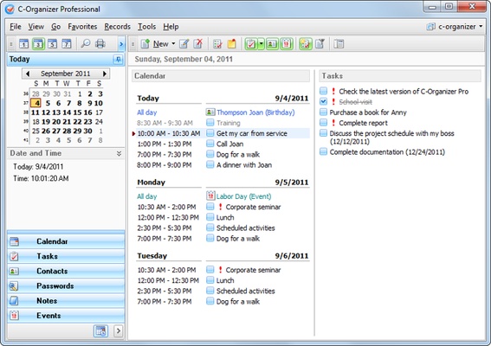Screen dimensions: 491x346
Task: Open the File menu
Action: (x=16, y=27)
